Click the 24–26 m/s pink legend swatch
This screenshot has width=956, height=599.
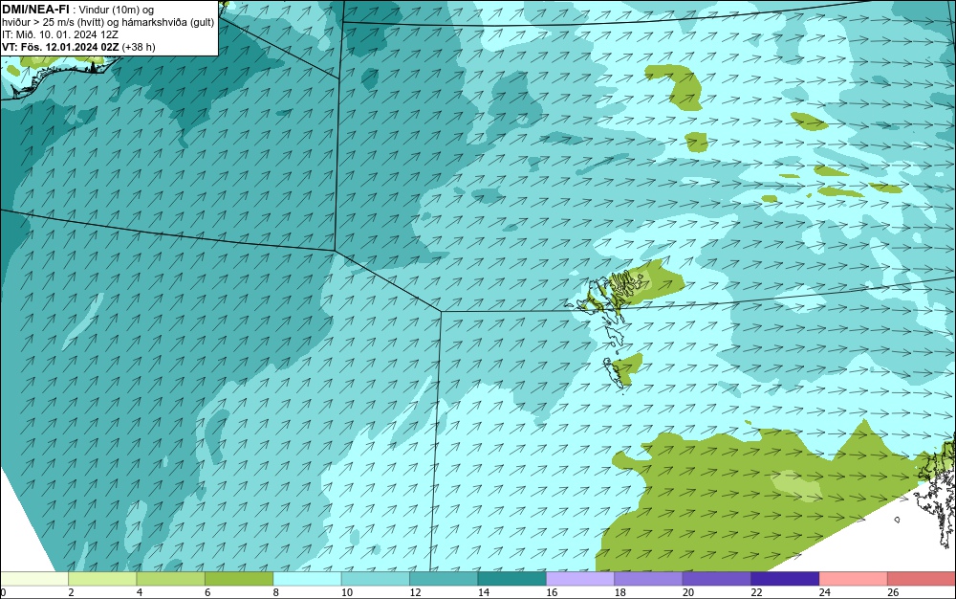(x=854, y=578)
